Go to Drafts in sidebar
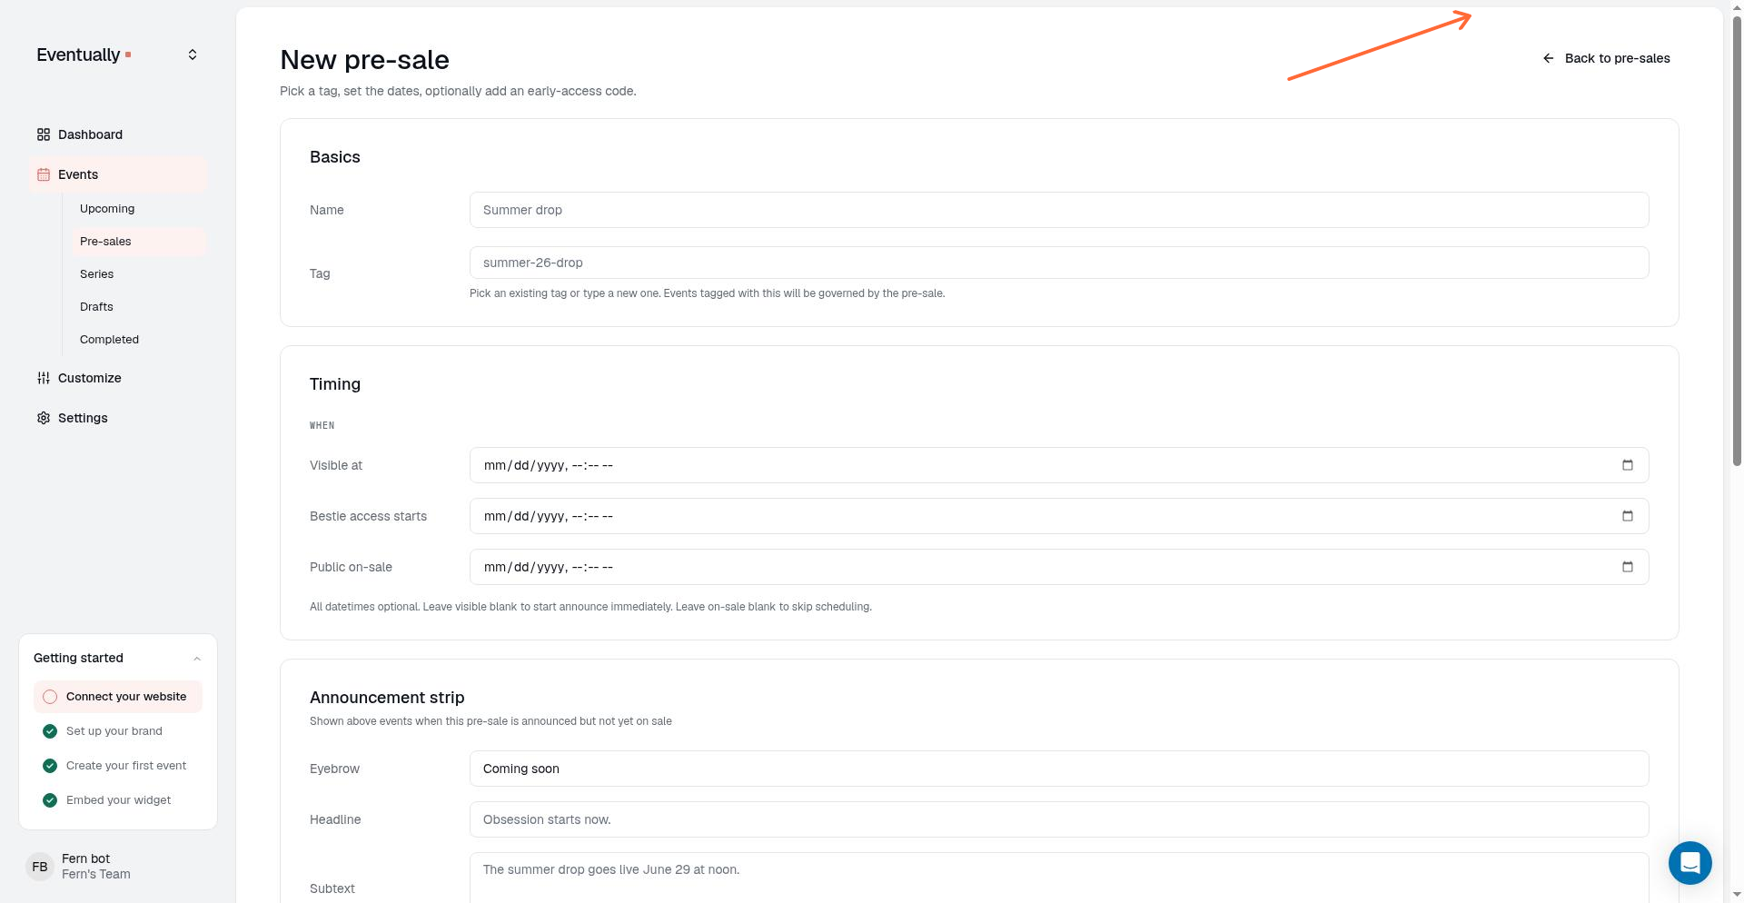 [138, 307]
